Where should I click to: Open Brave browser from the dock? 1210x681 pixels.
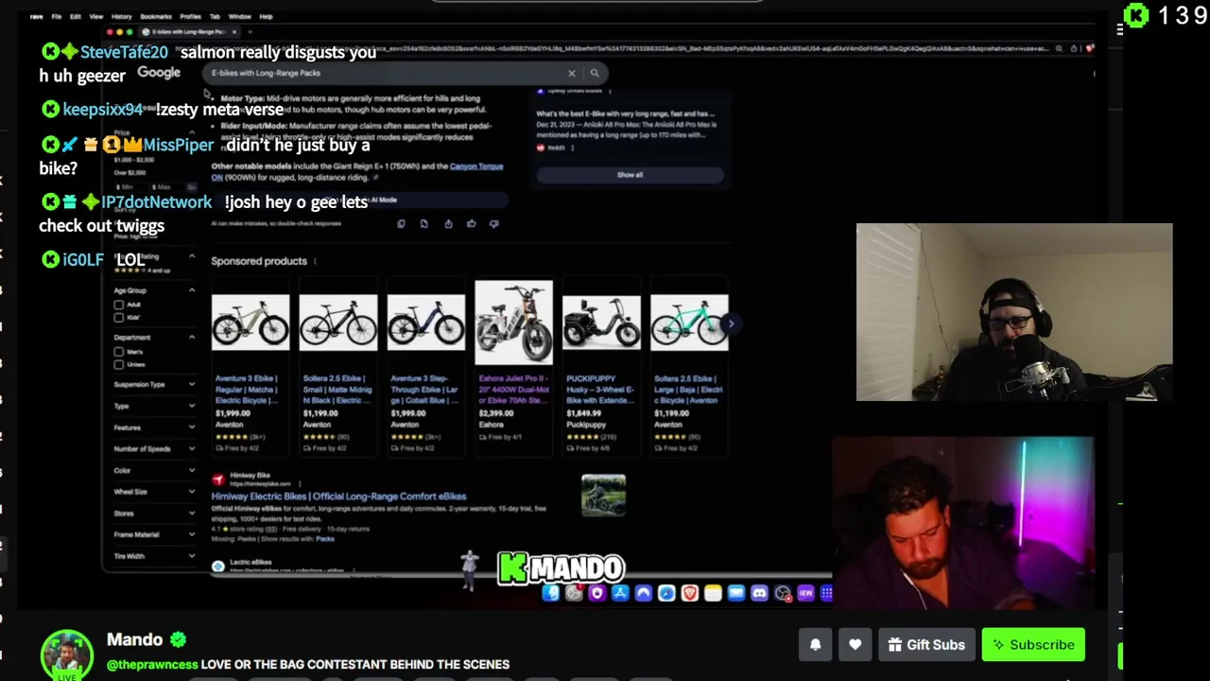pos(689,593)
